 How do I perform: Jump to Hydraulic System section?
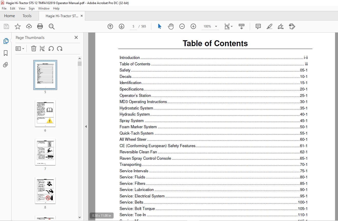coord(213,114)
